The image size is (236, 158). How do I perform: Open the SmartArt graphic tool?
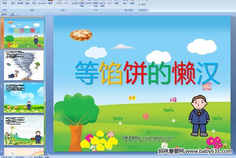tap(42, 2)
